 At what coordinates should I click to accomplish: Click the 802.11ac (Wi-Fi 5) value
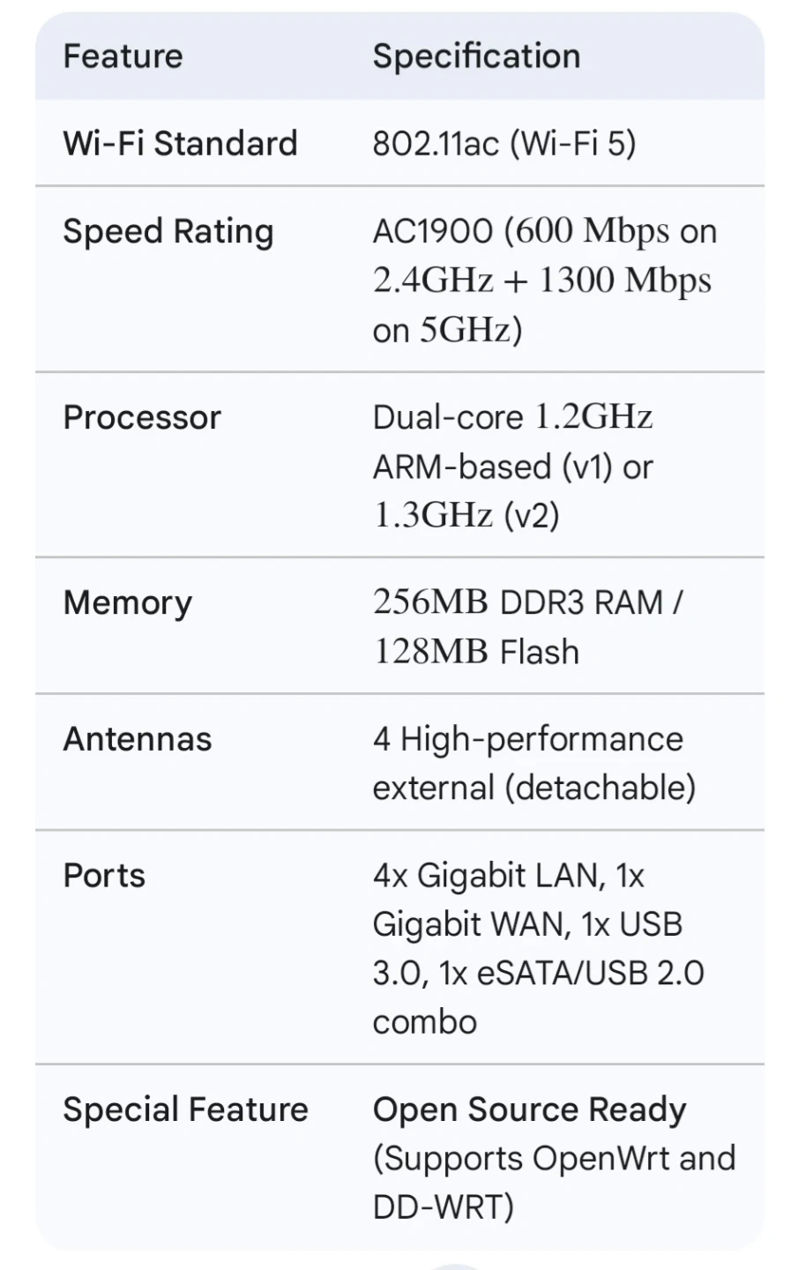[x=503, y=143]
